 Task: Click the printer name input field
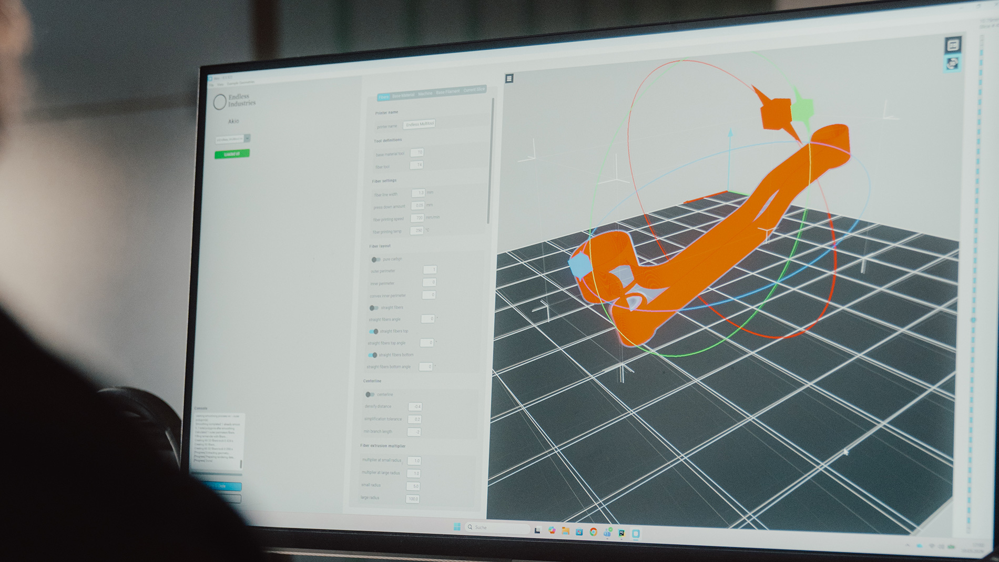coord(420,124)
